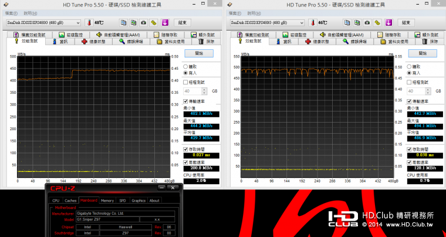This screenshot has height=237, width=446.
Task: Open AAM speaker tab in right HD Tune window
Action: click(342, 35)
